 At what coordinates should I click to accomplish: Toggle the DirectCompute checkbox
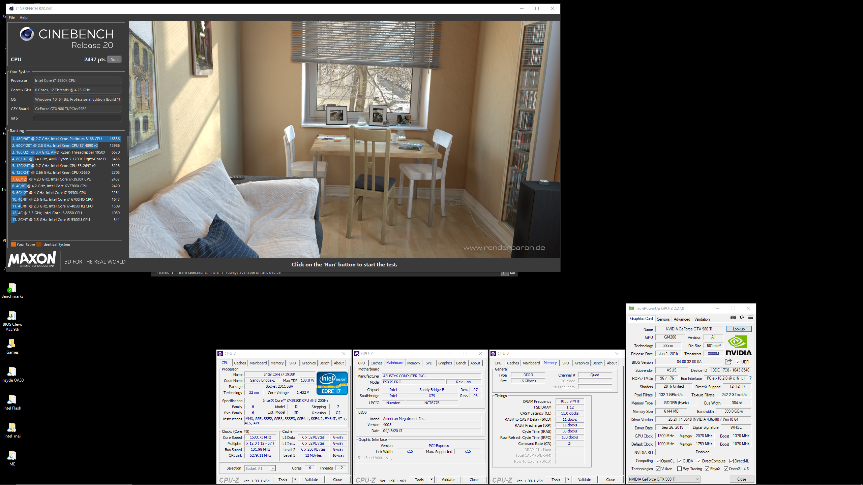pyautogui.click(x=699, y=461)
